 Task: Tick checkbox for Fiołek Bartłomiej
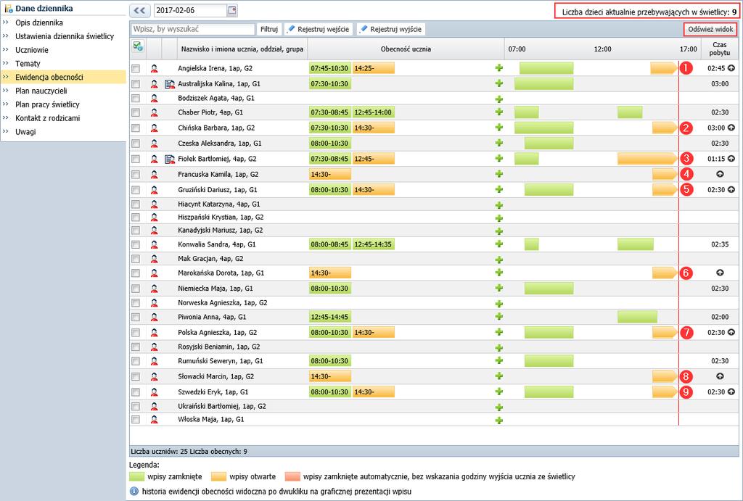pyautogui.click(x=136, y=159)
